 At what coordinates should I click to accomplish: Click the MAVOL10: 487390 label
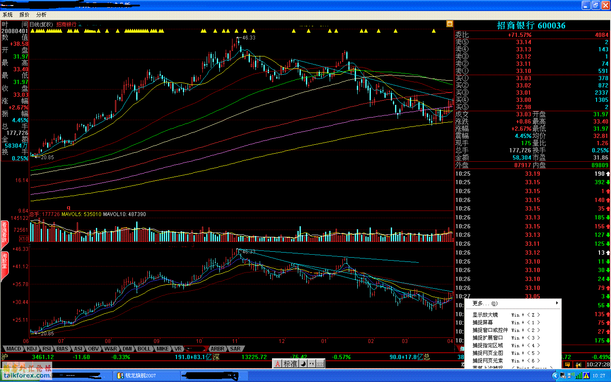(125, 214)
